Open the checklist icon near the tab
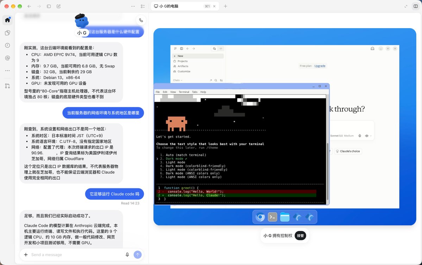Screen dimensions: 422x265 pos(143,6)
